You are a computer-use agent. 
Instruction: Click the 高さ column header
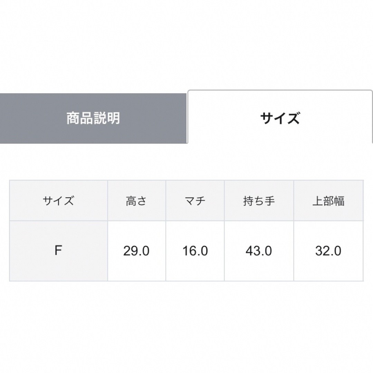(x=136, y=201)
